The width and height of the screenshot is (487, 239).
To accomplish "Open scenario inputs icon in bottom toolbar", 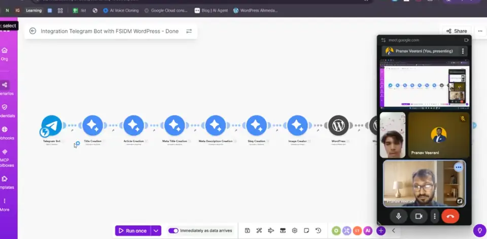I will [x=283, y=230].
